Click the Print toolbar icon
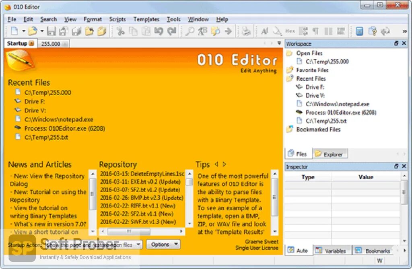The height and width of the screenshot is (269, 412). (x=246, y=31)
